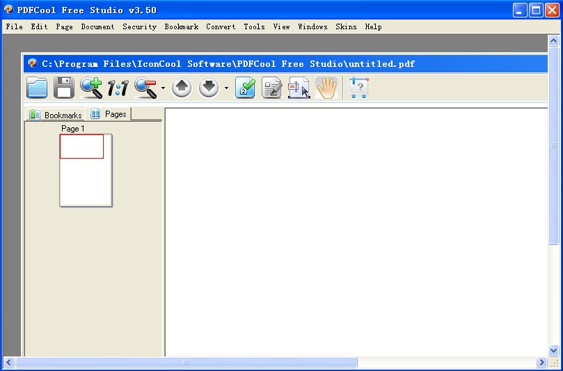The width and height of the screenshot is (563, 371).
Task: Close the PDFCool Free Studio window
Action: pos(553,10)
